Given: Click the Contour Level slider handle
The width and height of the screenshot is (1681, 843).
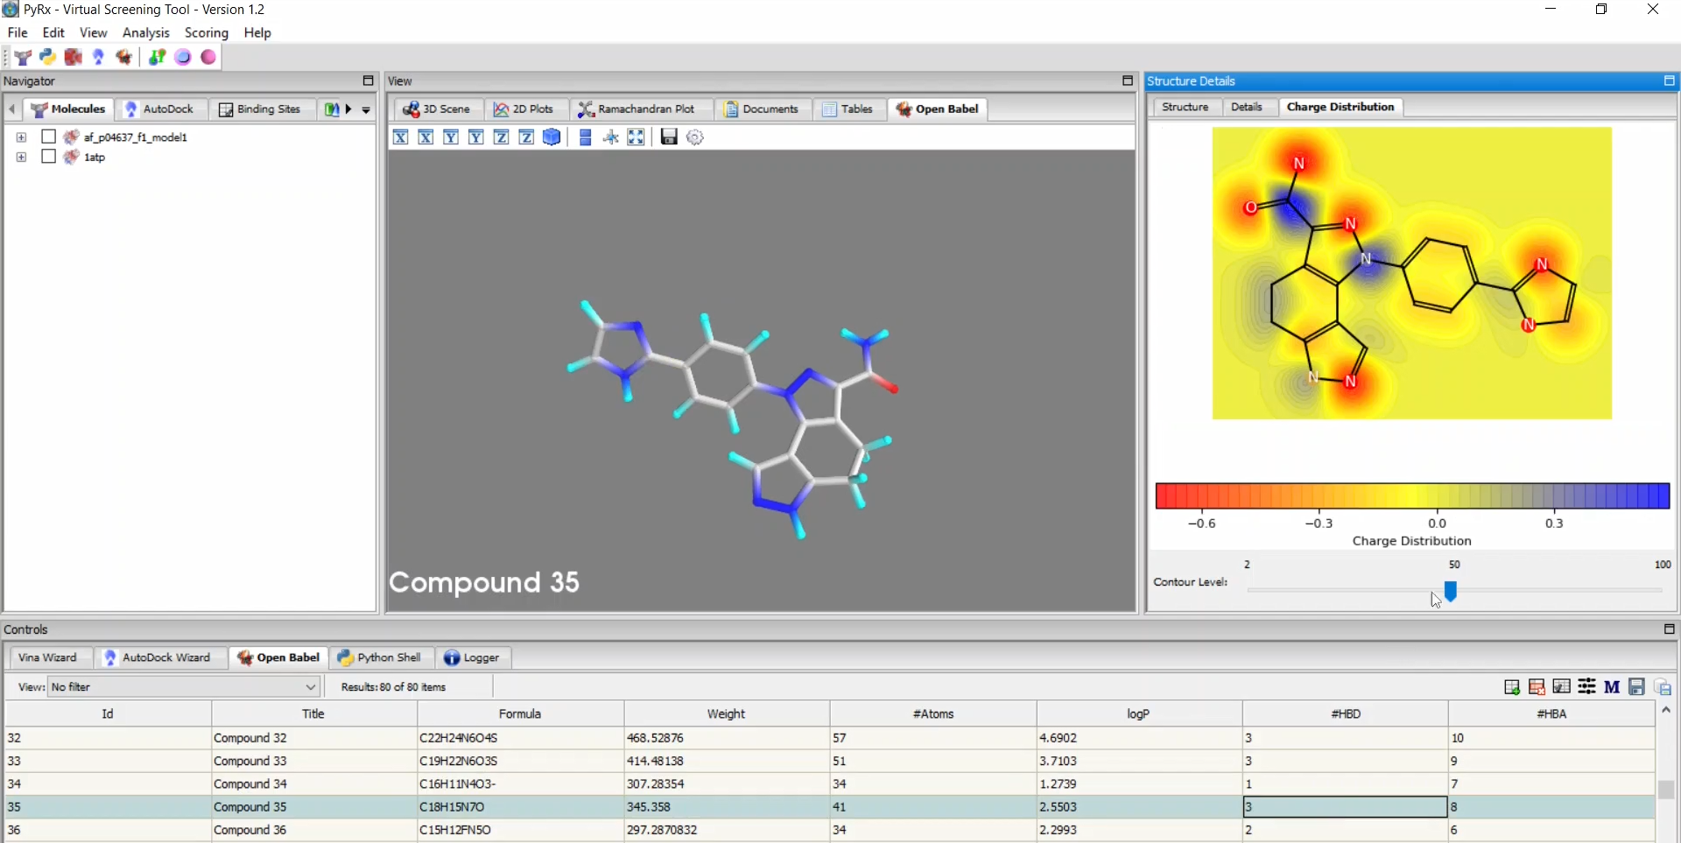Looking at the screenshot, I should coord(1451,592).
